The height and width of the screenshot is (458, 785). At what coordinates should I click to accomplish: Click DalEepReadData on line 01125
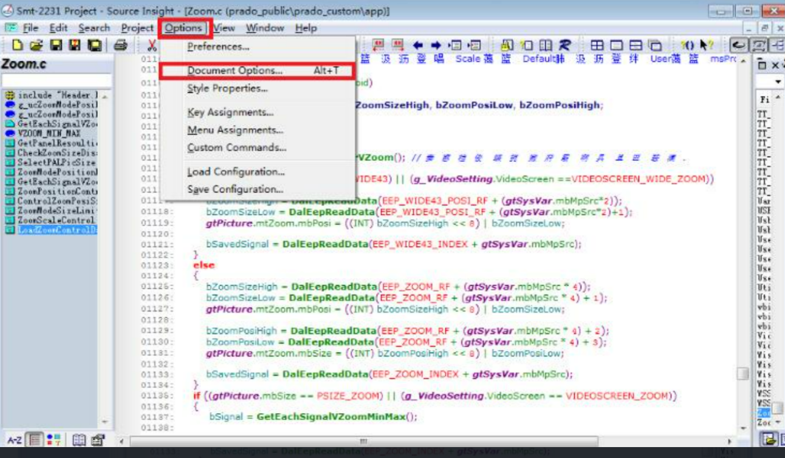click(334, 286)
